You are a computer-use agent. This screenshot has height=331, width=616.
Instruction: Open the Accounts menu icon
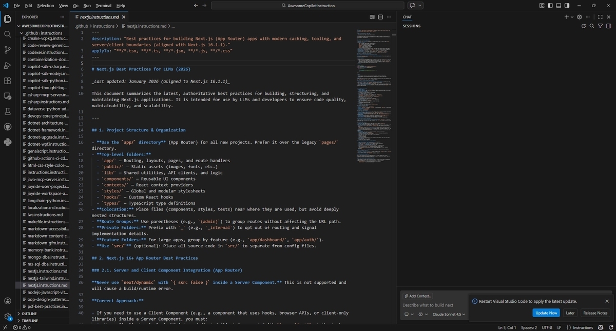point(7,301)
